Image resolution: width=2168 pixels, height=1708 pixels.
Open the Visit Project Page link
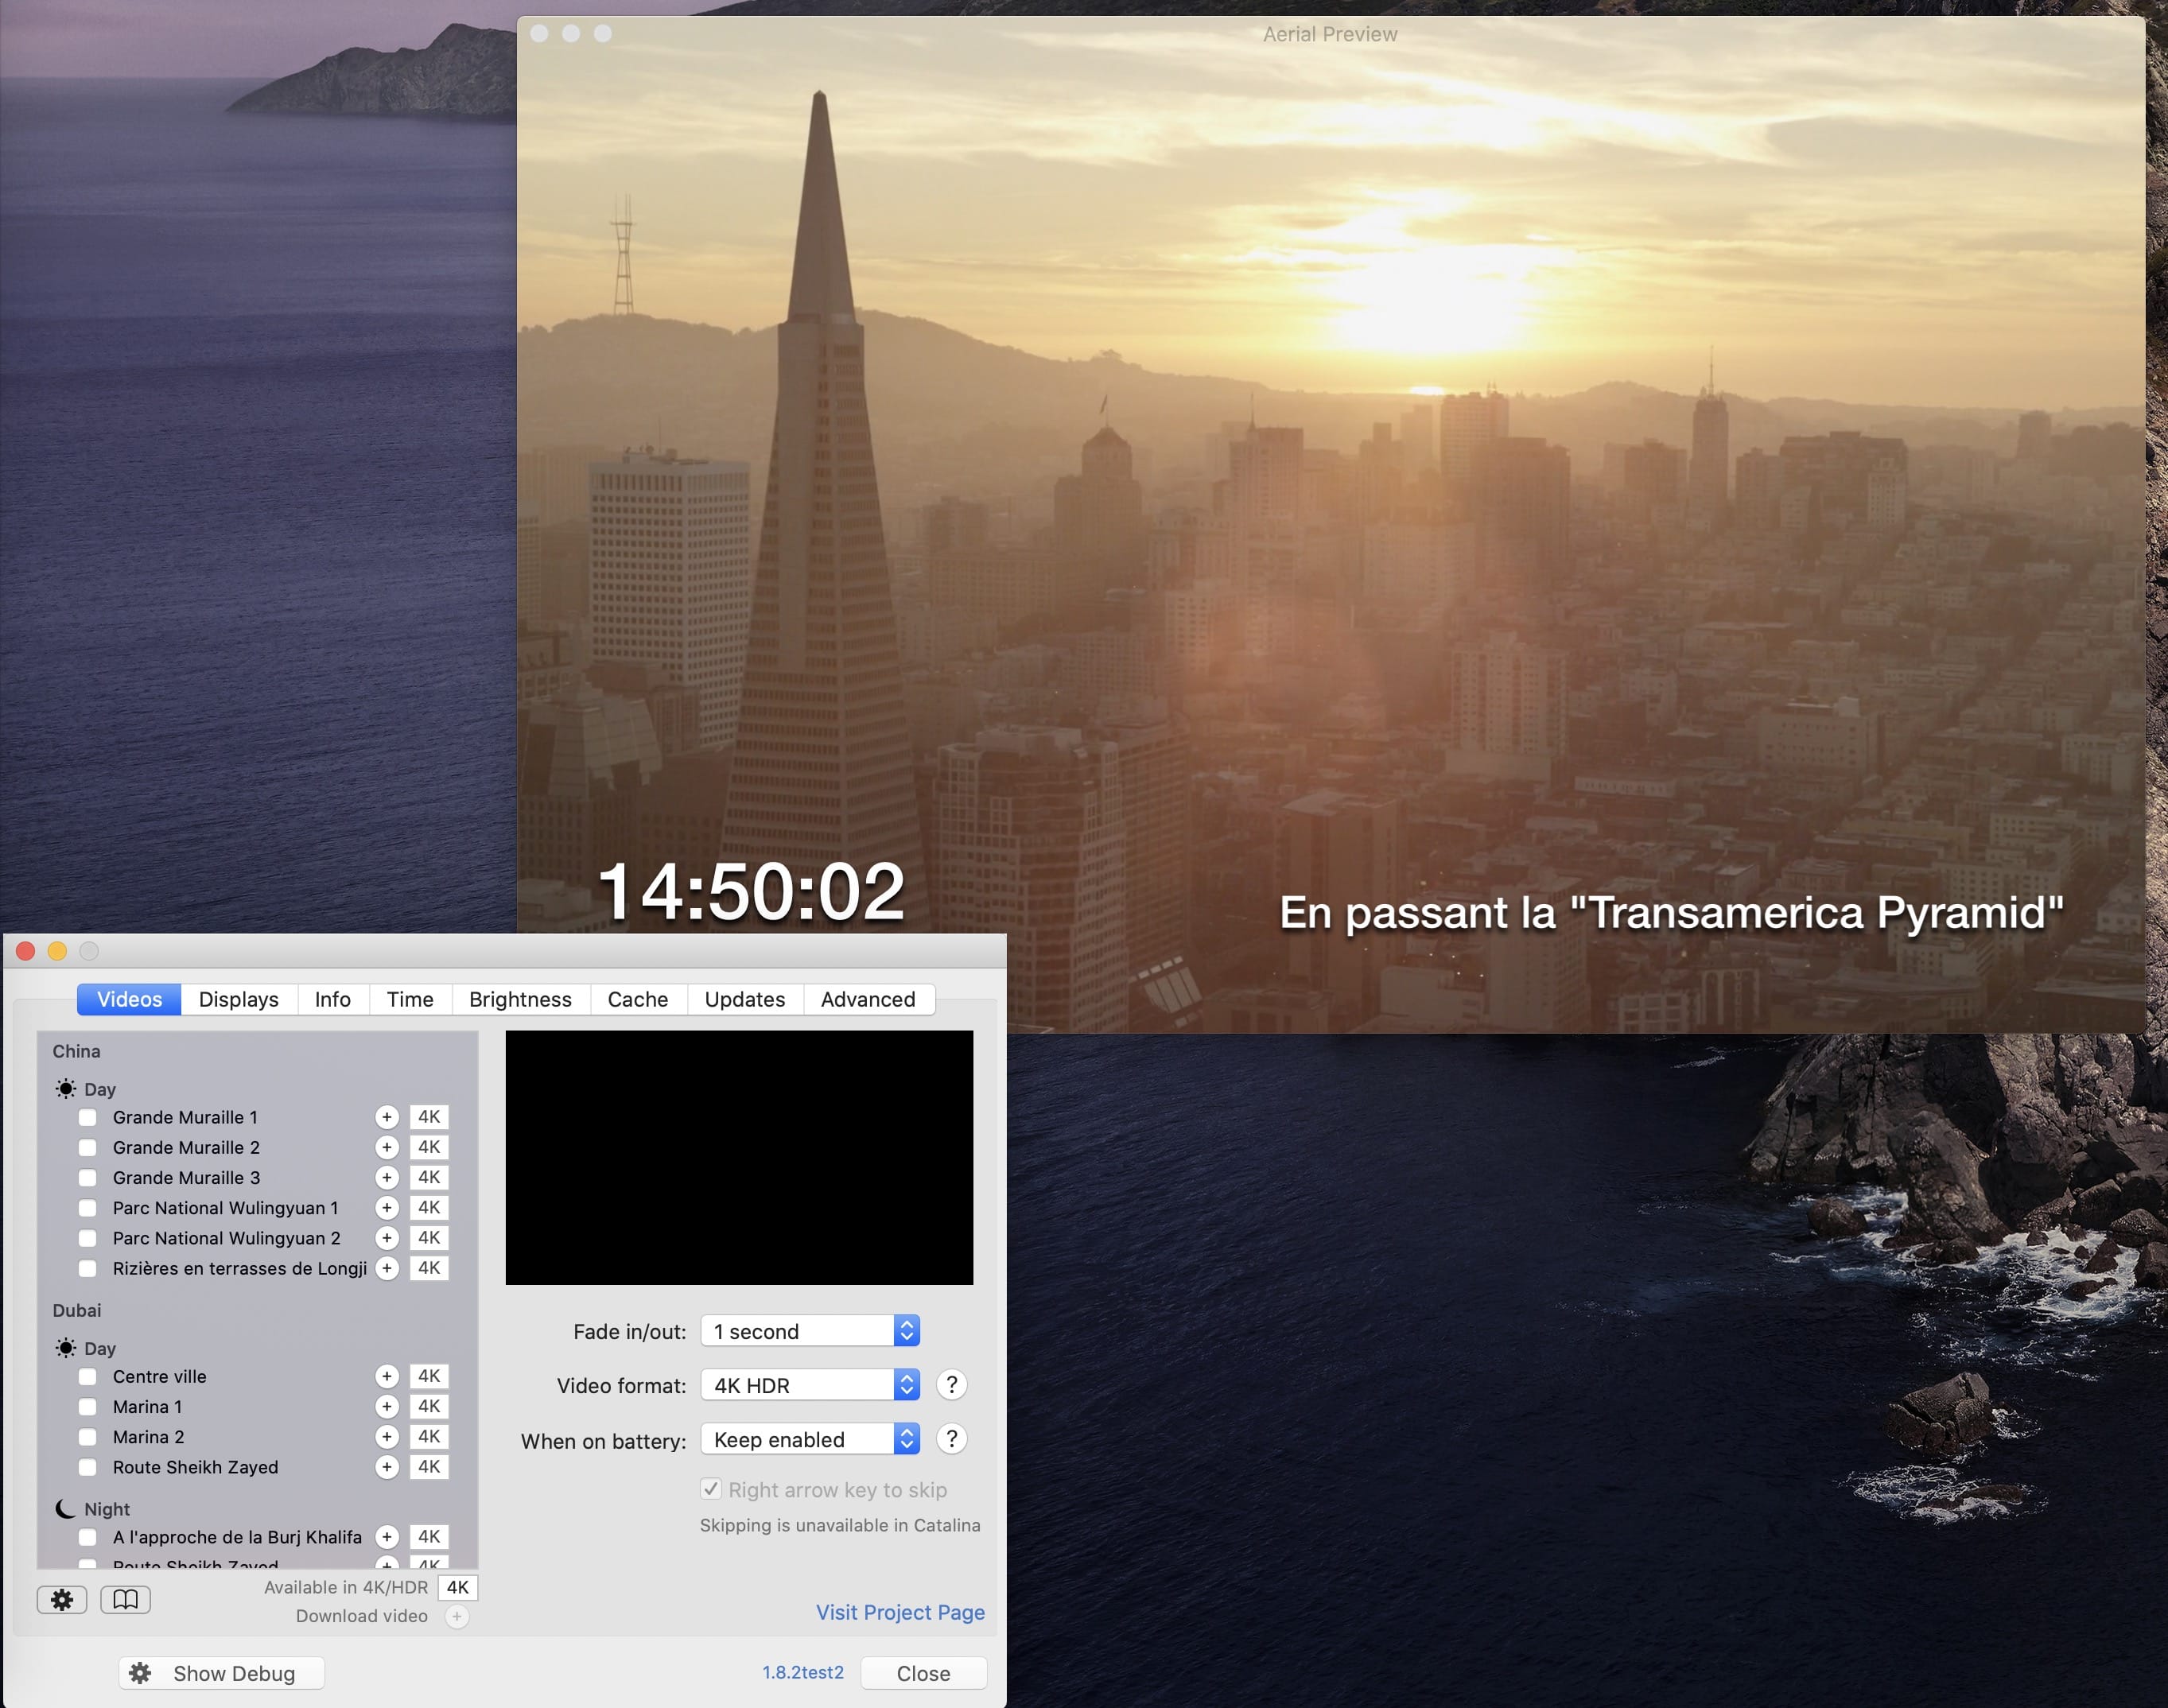pos(900,1612)
